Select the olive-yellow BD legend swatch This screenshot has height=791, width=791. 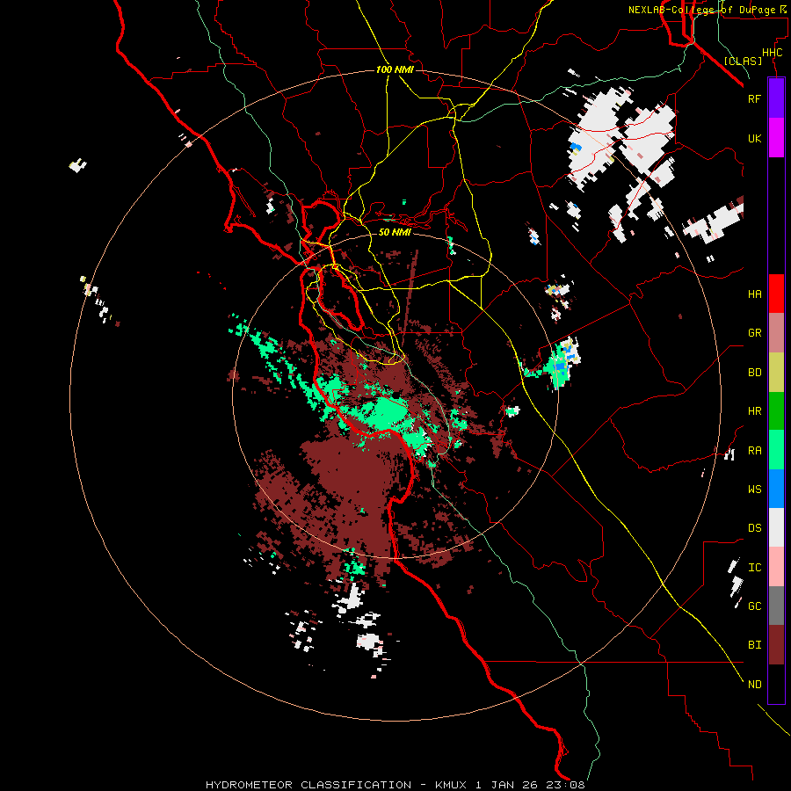(x=776, y=373)
